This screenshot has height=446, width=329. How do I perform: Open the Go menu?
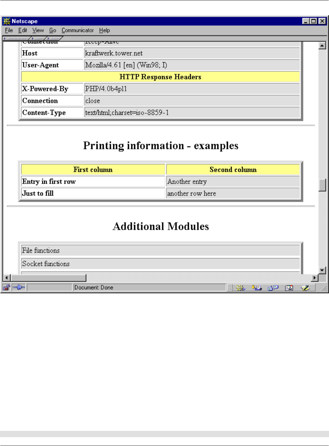pyautogui.click(x=53, y=30)
